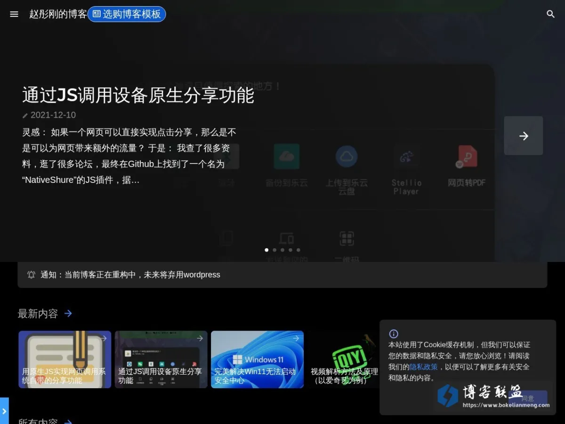
Task: Open card 用原生JS实现网页调用系统自带的分享功能
Action: [65, 359]
